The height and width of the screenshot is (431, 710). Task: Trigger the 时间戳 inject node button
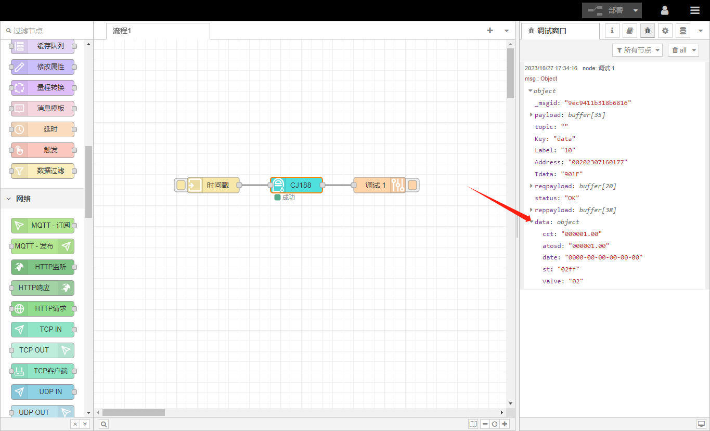click(x=180, y=185)
